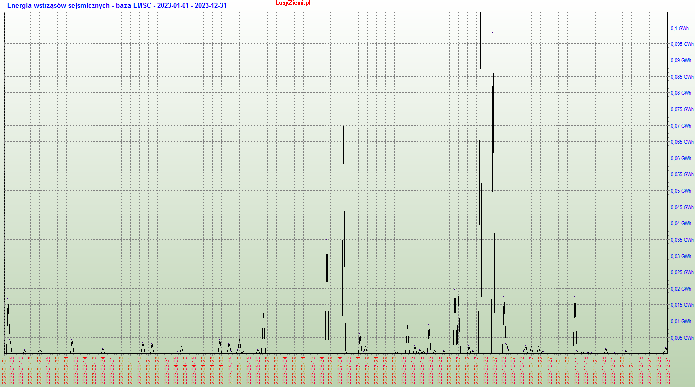Select the 0,07 GWh axis label
Image resolution: width=695 pixels, height=387 pixels.
coord(681,126)
